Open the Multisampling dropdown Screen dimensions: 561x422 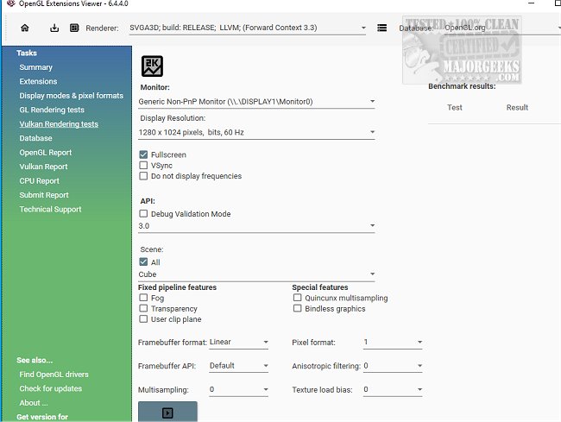coord(238,389)
